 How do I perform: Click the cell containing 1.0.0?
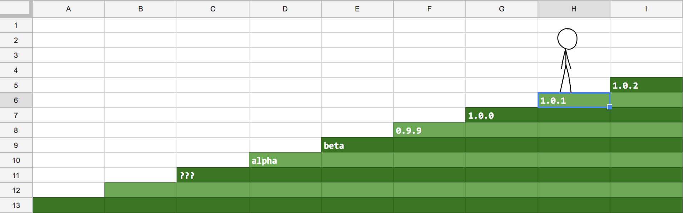[x=501, y=115]
